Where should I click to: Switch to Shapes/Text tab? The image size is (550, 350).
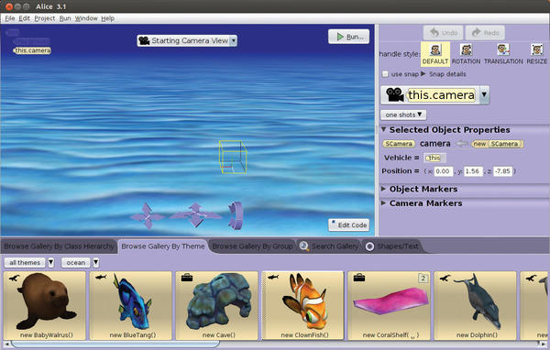[x=392, y=246]
